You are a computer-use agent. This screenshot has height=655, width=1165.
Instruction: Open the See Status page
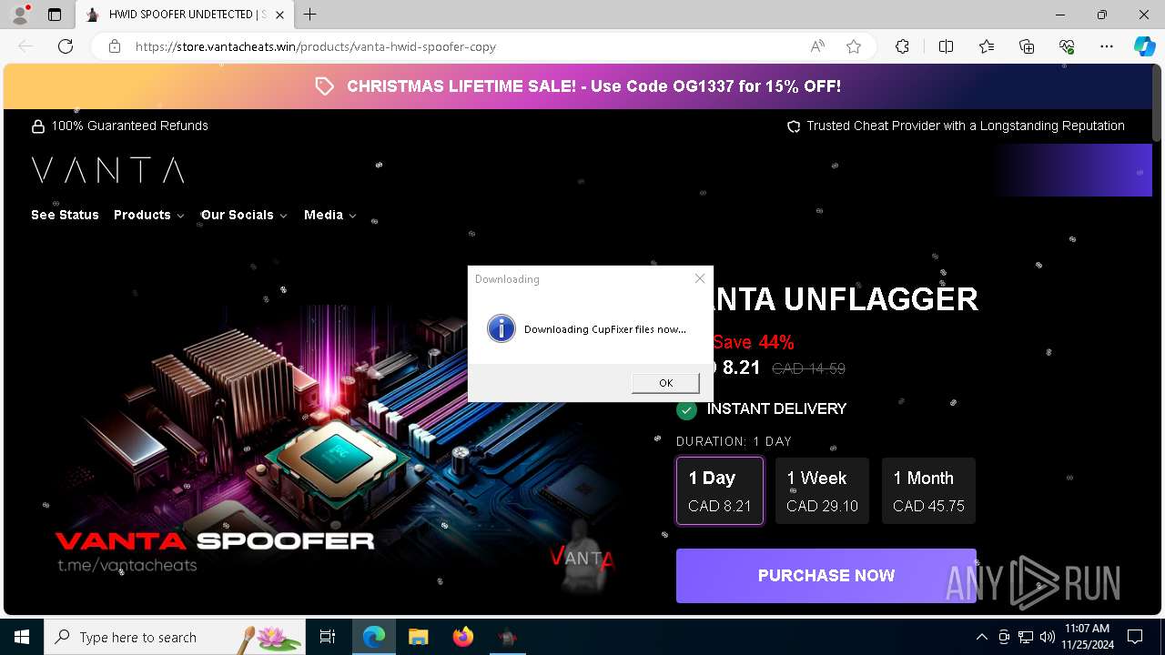(65, 215)
